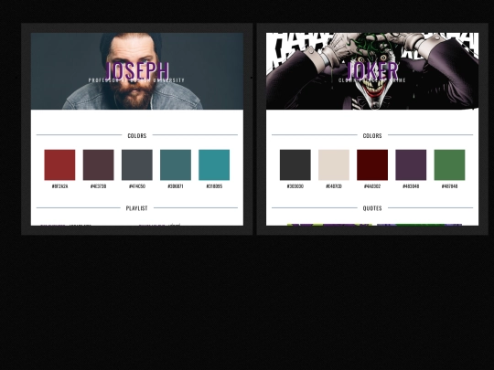Screen dimensions: 494x370
Task: Select the dark maroon swatch on Joker card
Action: point(372,164)
